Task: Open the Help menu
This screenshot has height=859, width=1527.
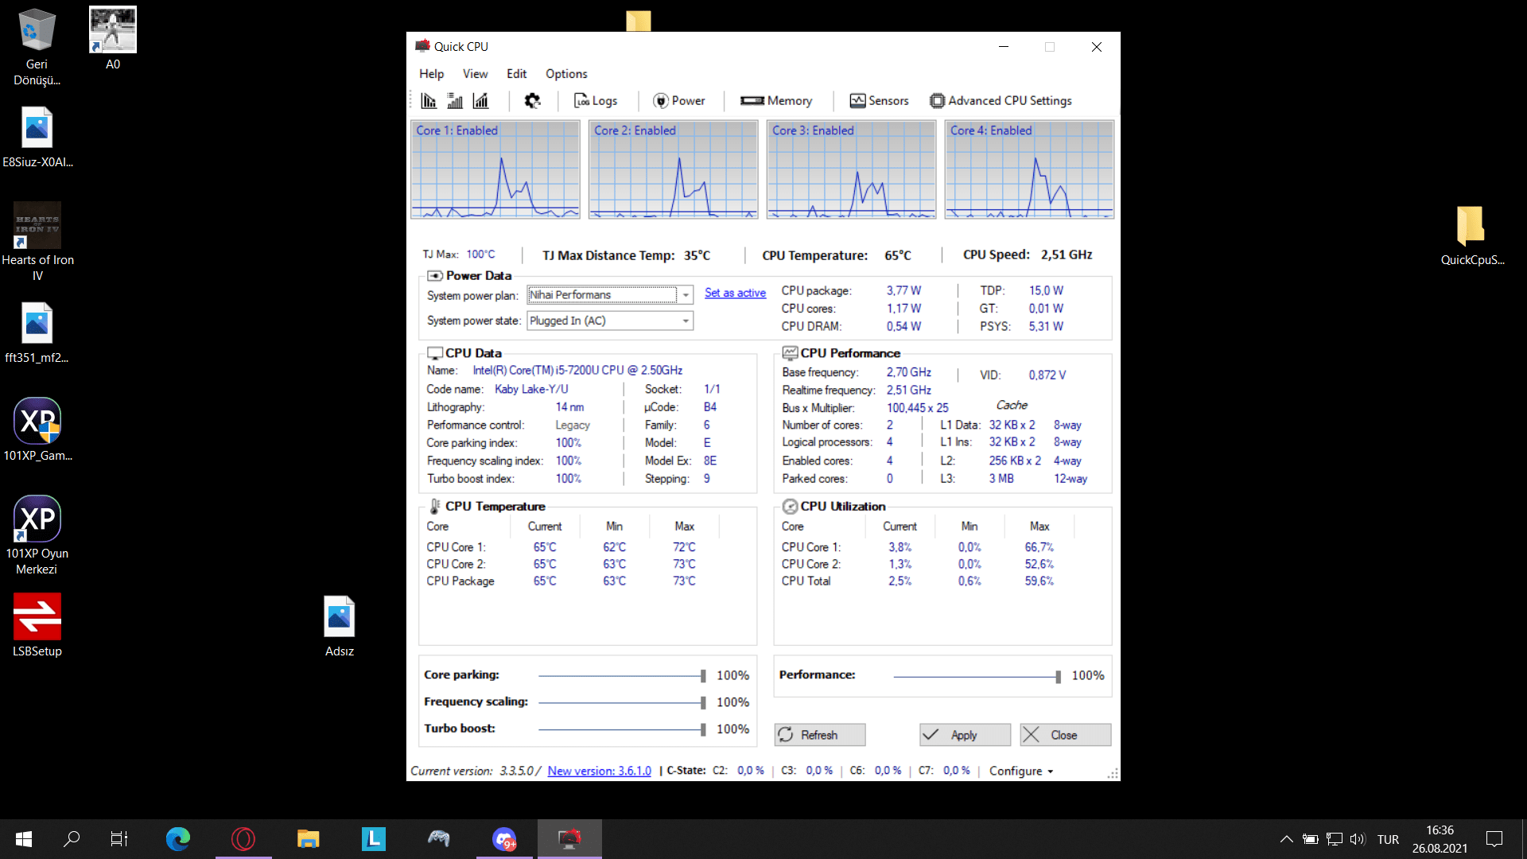Action: pyautogui.click(x=431, y=74)
